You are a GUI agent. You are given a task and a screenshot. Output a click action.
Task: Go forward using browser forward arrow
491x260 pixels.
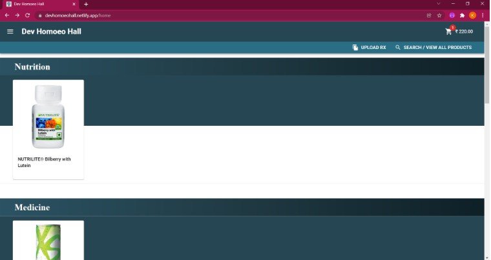pos(17,15)
